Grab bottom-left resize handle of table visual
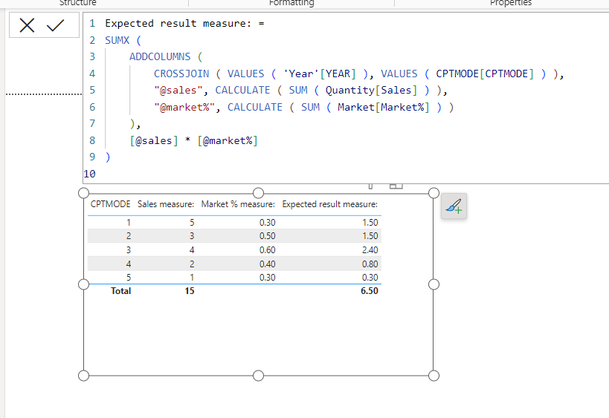Image resolution: width=609 pixels, height=418 pixels. (83, 376)
